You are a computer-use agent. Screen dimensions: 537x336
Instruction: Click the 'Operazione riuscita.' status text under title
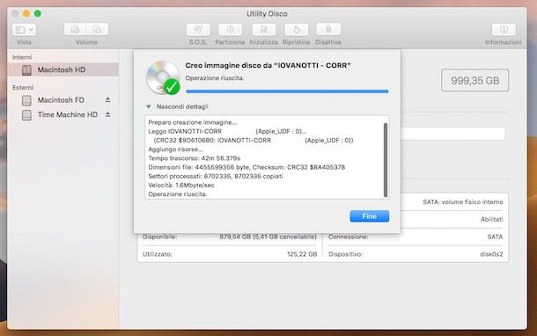coord(215,78)
